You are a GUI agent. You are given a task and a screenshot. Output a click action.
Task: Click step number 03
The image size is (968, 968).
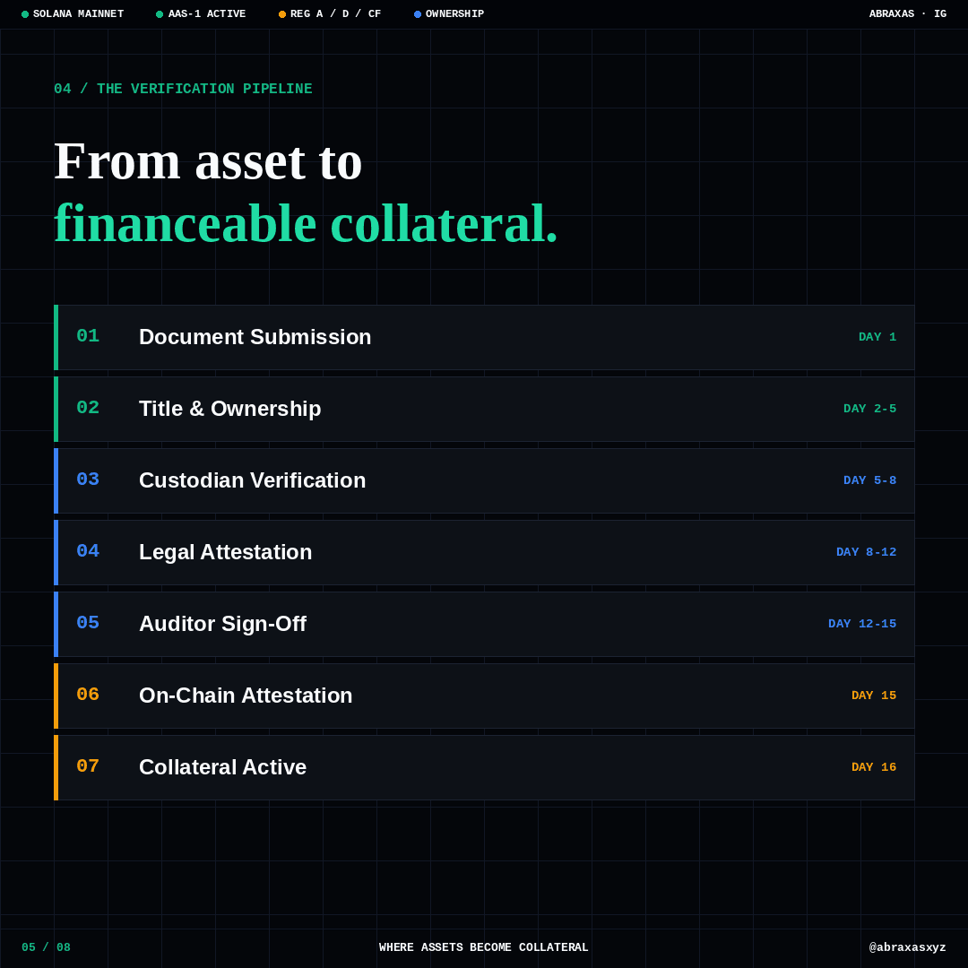point(88,479)
